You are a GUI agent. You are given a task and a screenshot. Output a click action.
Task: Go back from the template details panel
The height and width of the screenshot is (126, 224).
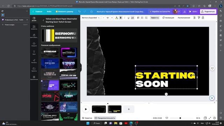coord(43,20)
